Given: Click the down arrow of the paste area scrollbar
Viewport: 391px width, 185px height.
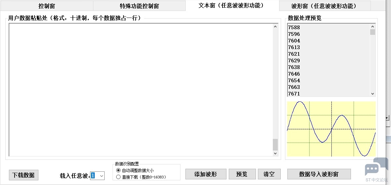Looking at the screenshot, I should pos(275,153).
